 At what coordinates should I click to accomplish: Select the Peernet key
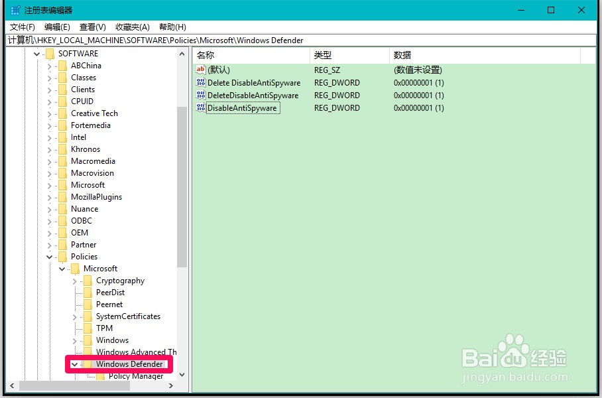click(109, 304)
